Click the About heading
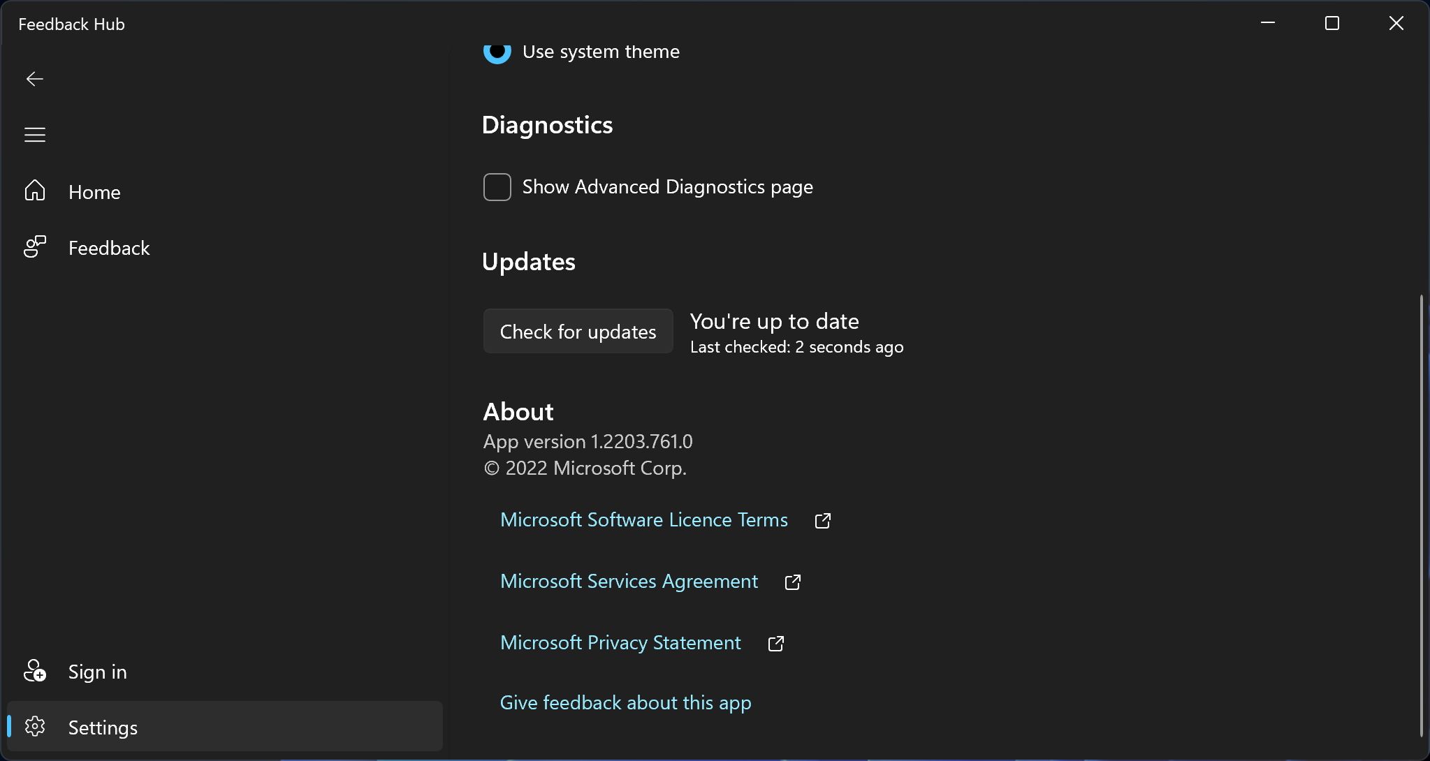 coord(518,412)
